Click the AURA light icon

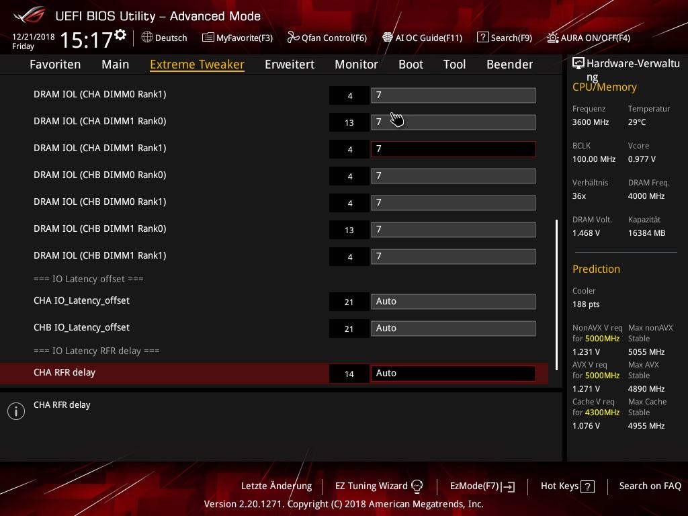[x=552, y=38]
